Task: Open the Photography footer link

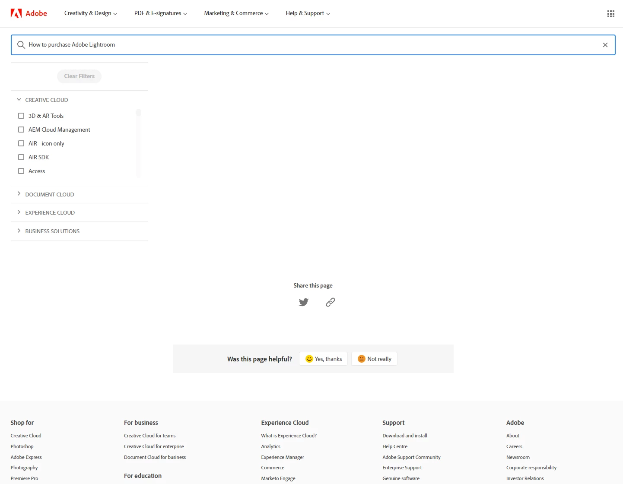Action: (24, 468)
